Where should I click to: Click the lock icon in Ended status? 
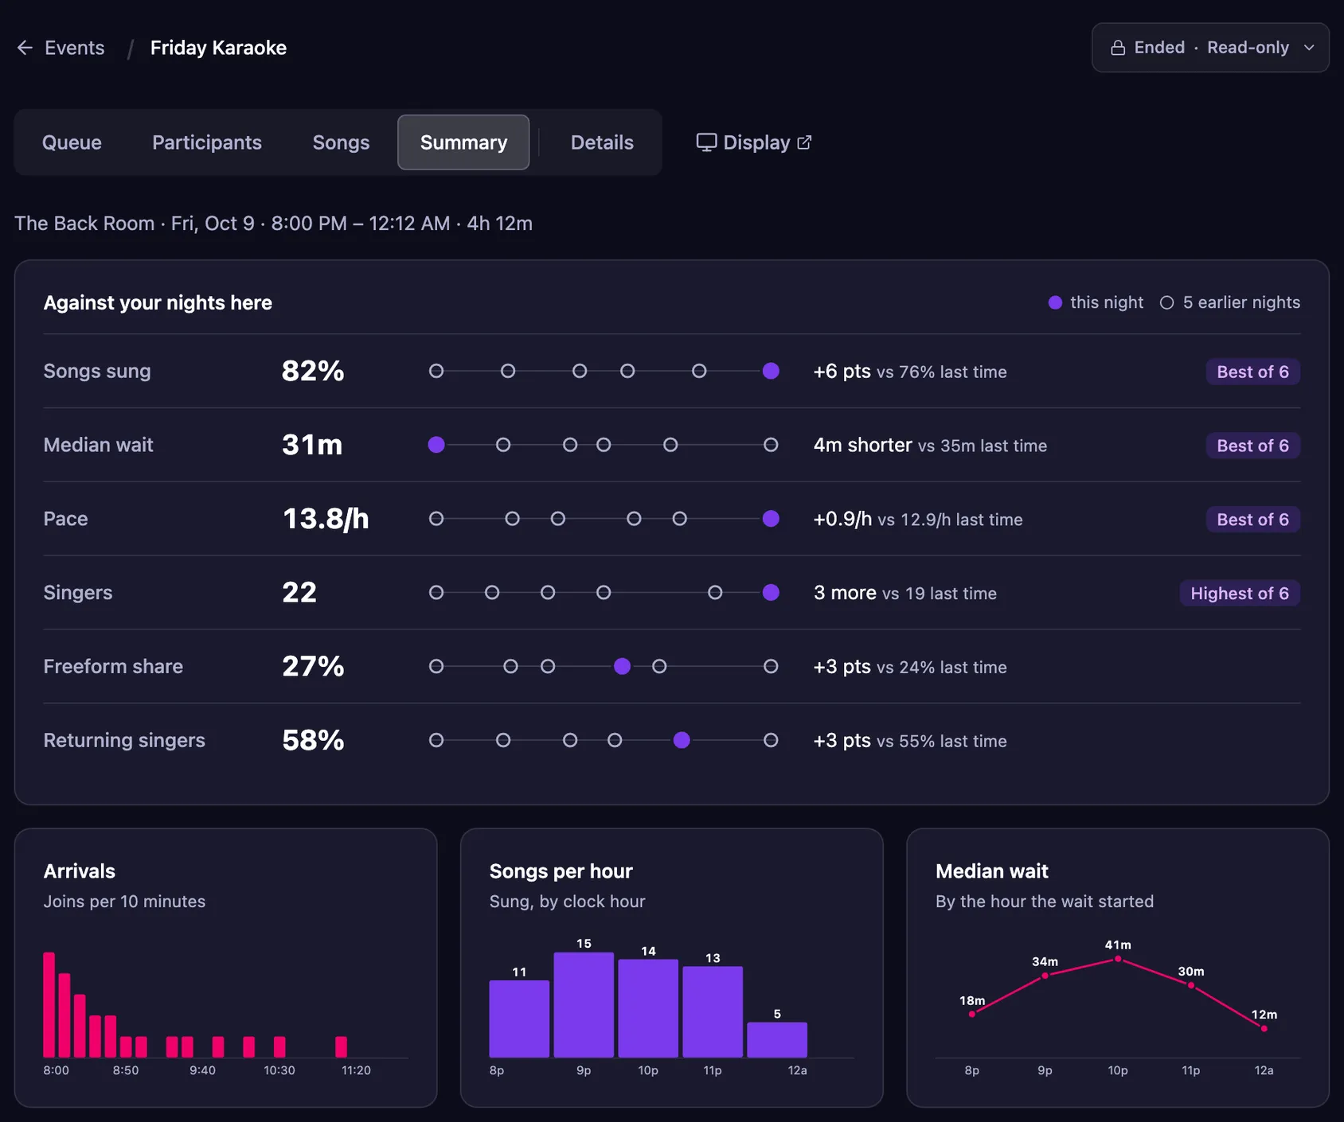click(1118, 48)
